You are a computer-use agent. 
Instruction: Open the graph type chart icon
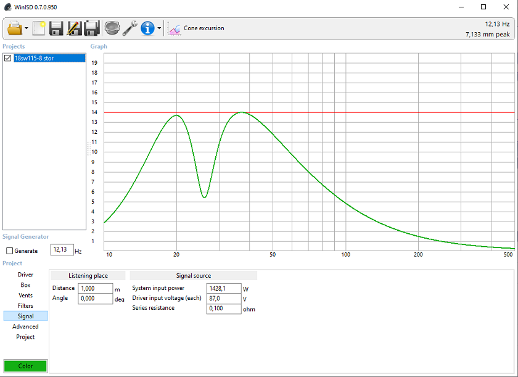tap(174, 29)
